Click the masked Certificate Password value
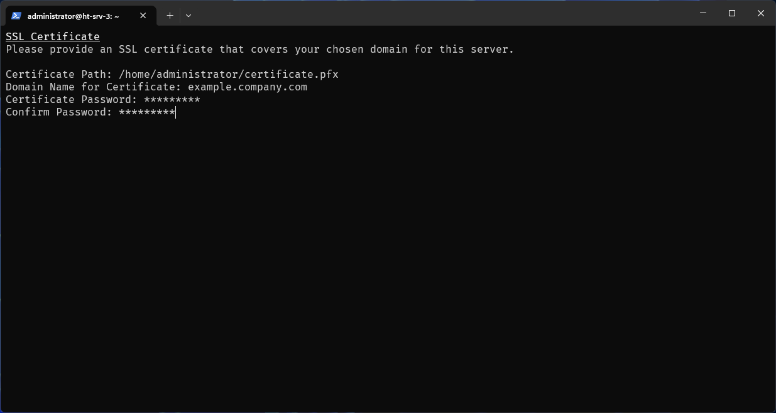The width and height of the screenshot is (776, 413). (172, 100)
